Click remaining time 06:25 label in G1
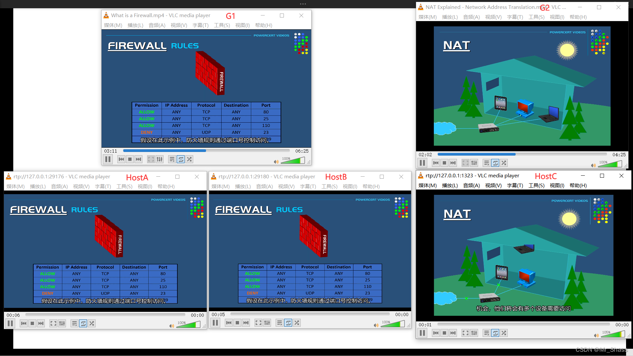Viewport: 633px width, 356px height. click(302, 151)
